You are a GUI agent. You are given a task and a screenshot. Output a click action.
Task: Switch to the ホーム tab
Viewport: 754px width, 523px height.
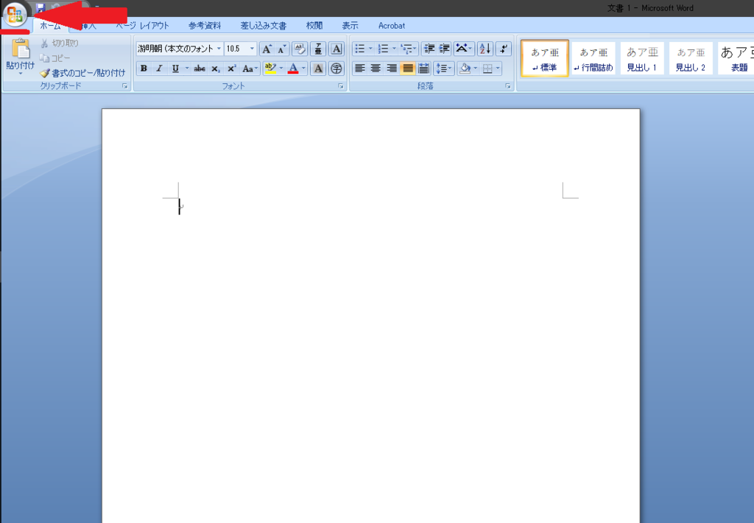[51, 26]
